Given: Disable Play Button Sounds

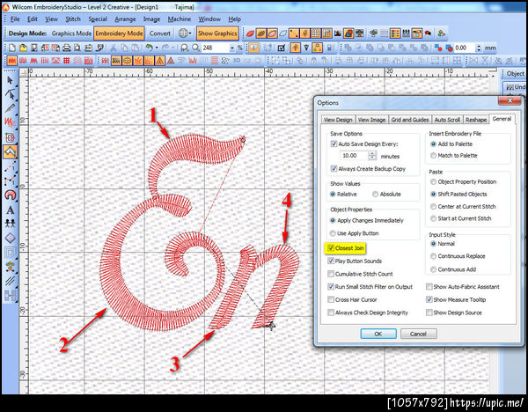Looking at the screenshot, I should [x=331, y=261].
